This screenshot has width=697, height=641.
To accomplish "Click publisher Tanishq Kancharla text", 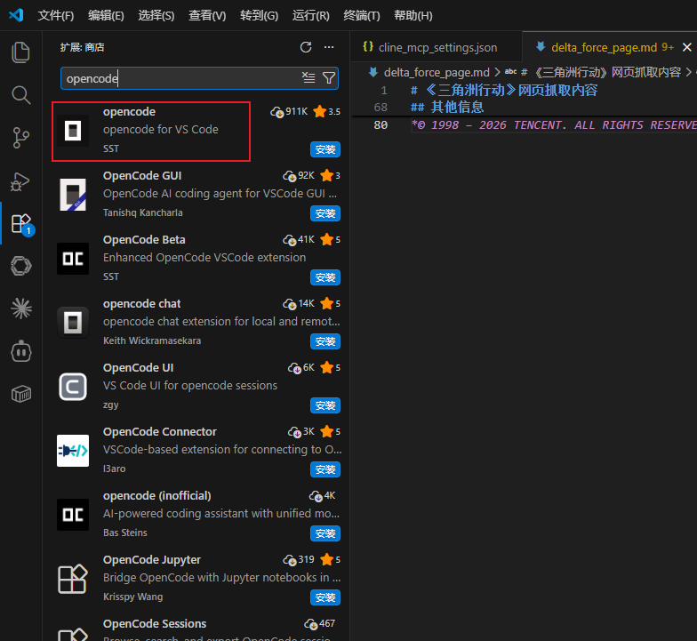I will tap(142, 212).
